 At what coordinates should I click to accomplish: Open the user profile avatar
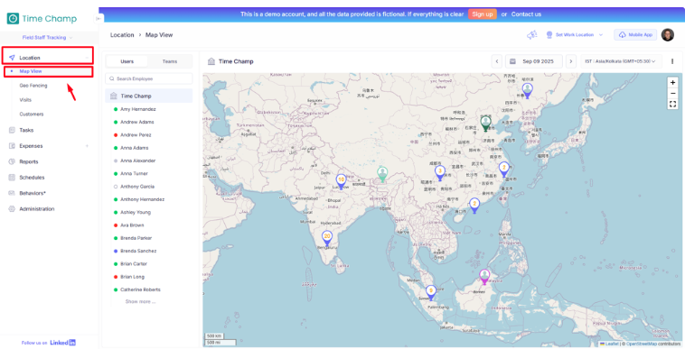pos(668,35)
